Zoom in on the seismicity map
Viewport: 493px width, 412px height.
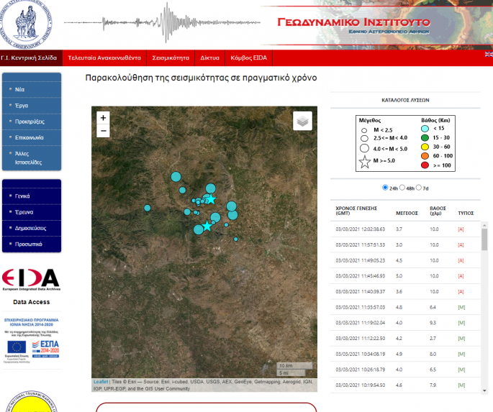point(103,118)
